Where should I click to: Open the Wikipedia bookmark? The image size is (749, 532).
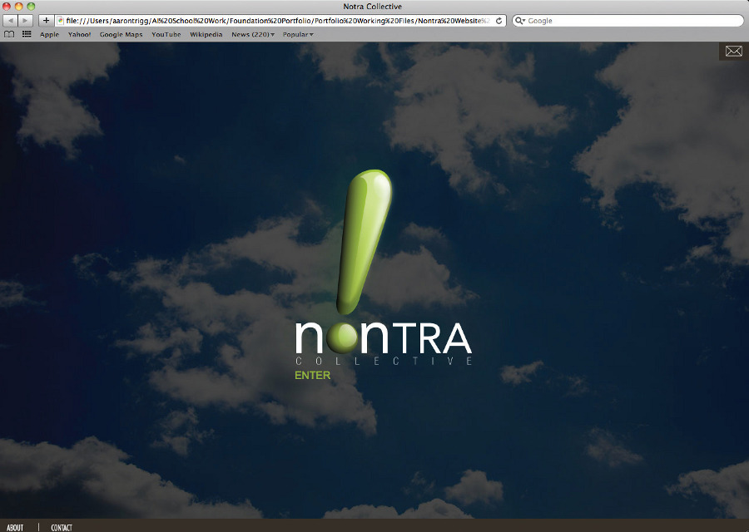206,34
